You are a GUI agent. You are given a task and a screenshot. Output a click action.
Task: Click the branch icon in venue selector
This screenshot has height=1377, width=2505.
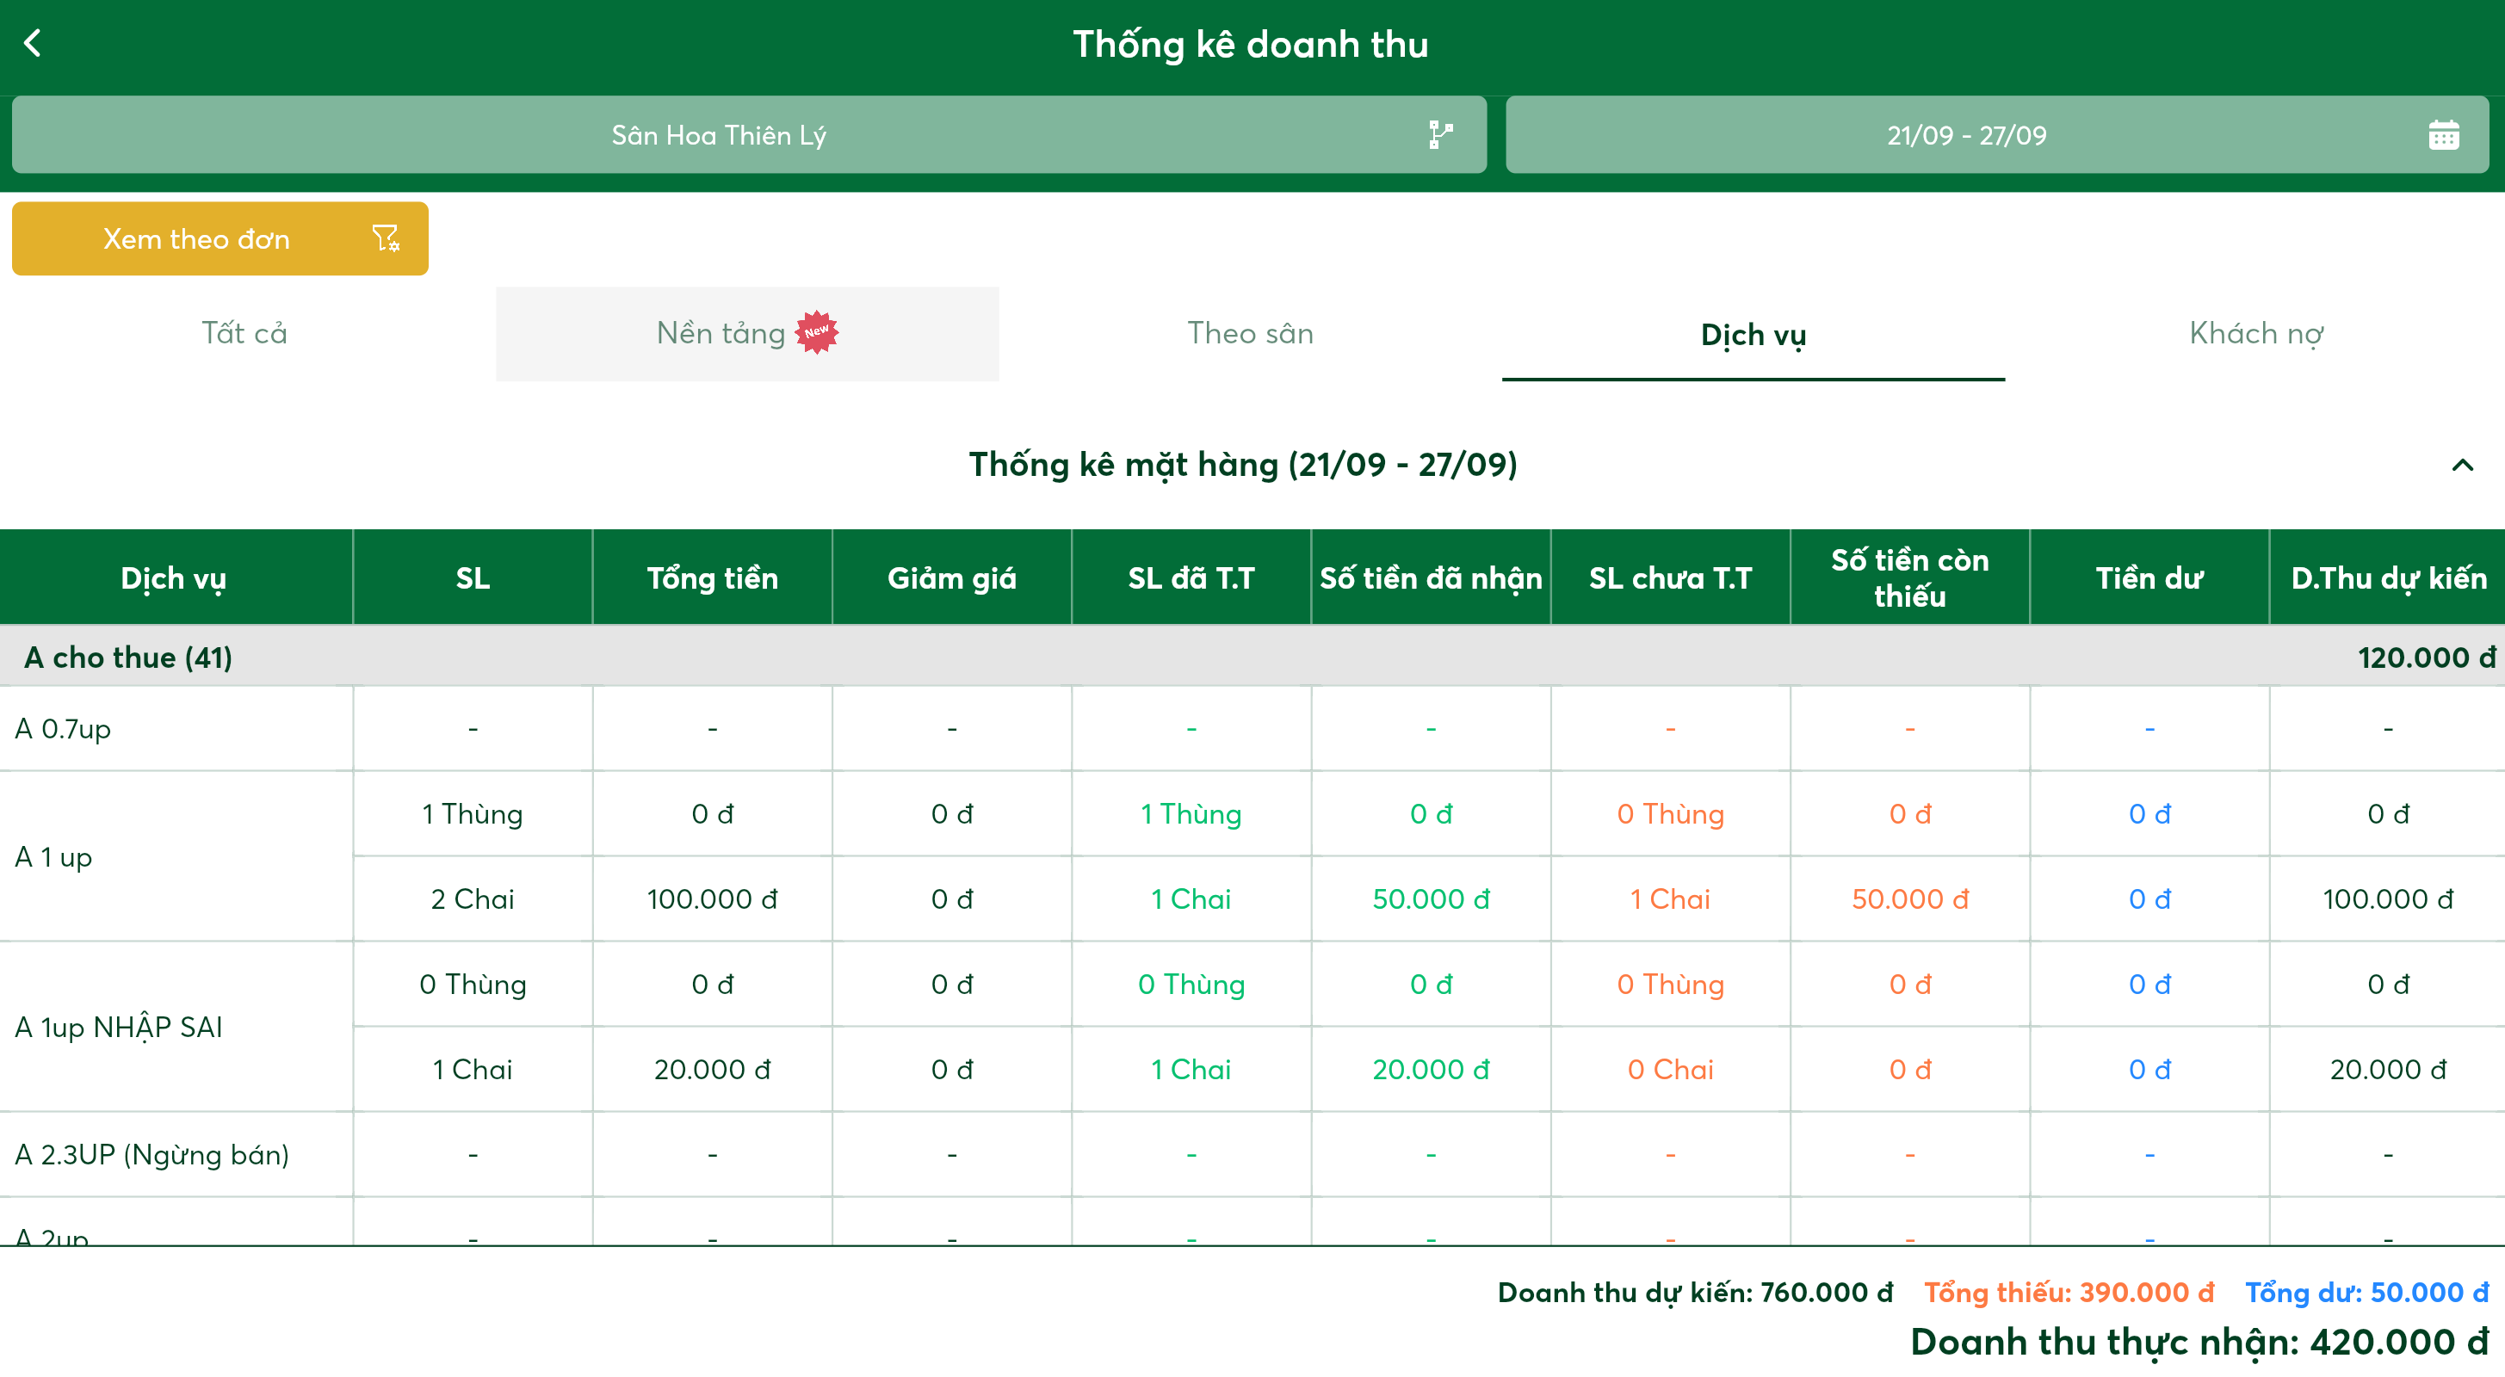point(1441,134)
